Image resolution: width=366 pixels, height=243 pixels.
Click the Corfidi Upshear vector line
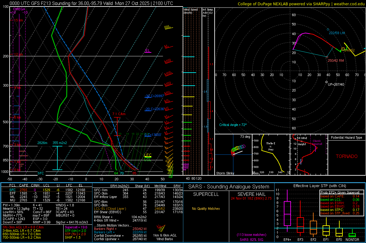[x=120, y=239]
